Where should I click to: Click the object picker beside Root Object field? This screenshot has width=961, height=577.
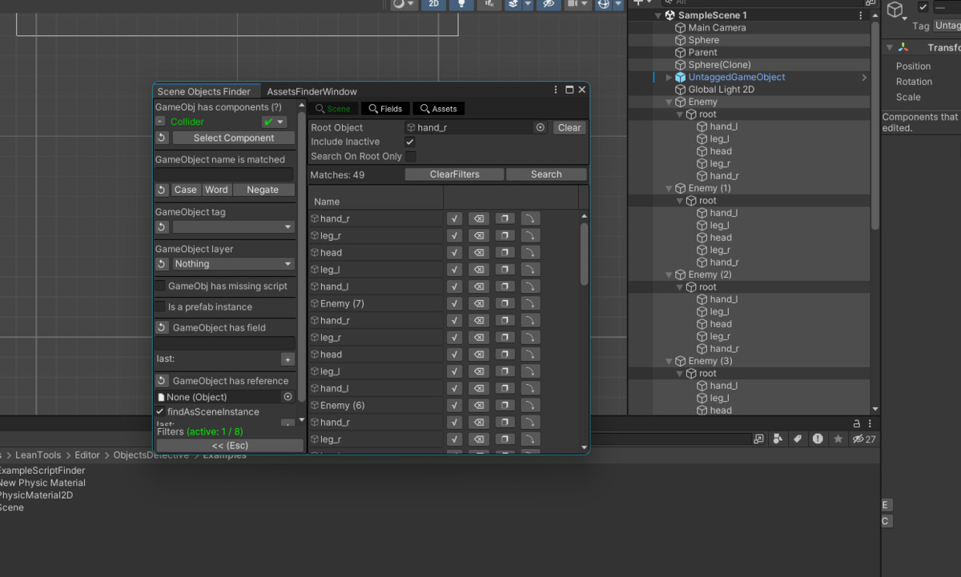[540, 128]
